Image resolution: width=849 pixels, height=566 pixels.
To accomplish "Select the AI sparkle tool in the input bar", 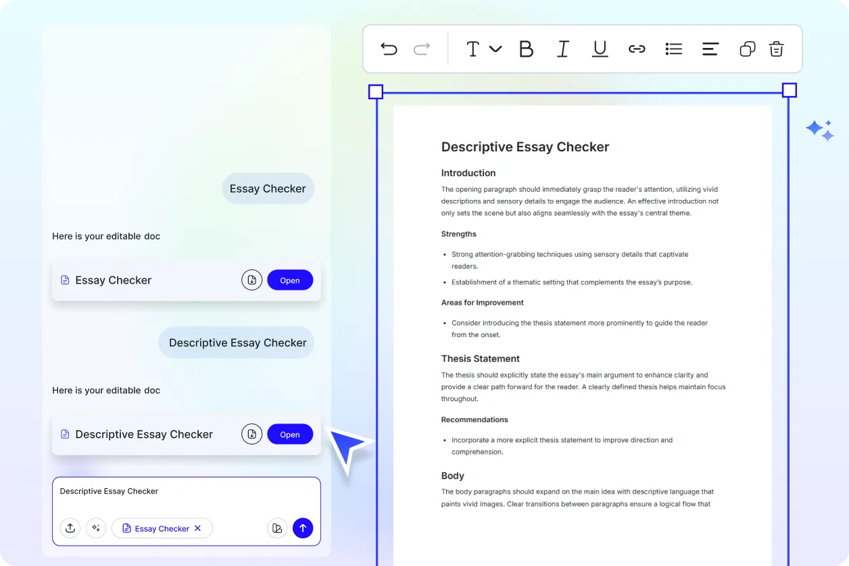I will click(x=96, y=528).
